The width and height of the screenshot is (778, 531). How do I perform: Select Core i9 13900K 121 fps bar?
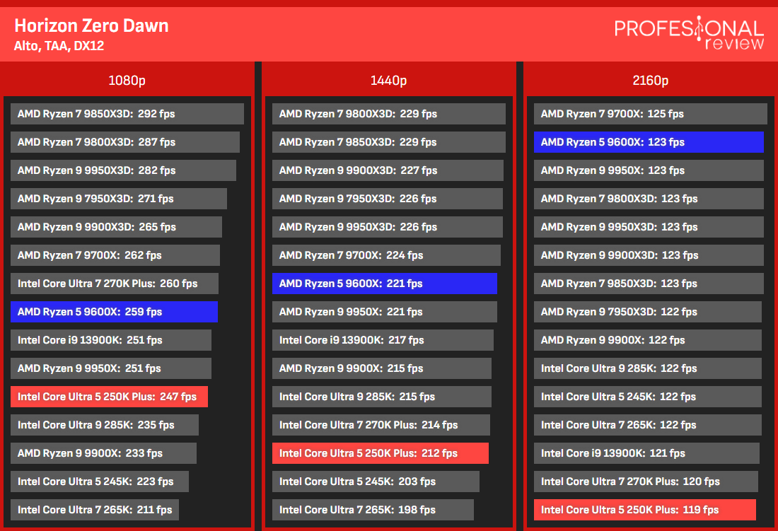(646, 453)
